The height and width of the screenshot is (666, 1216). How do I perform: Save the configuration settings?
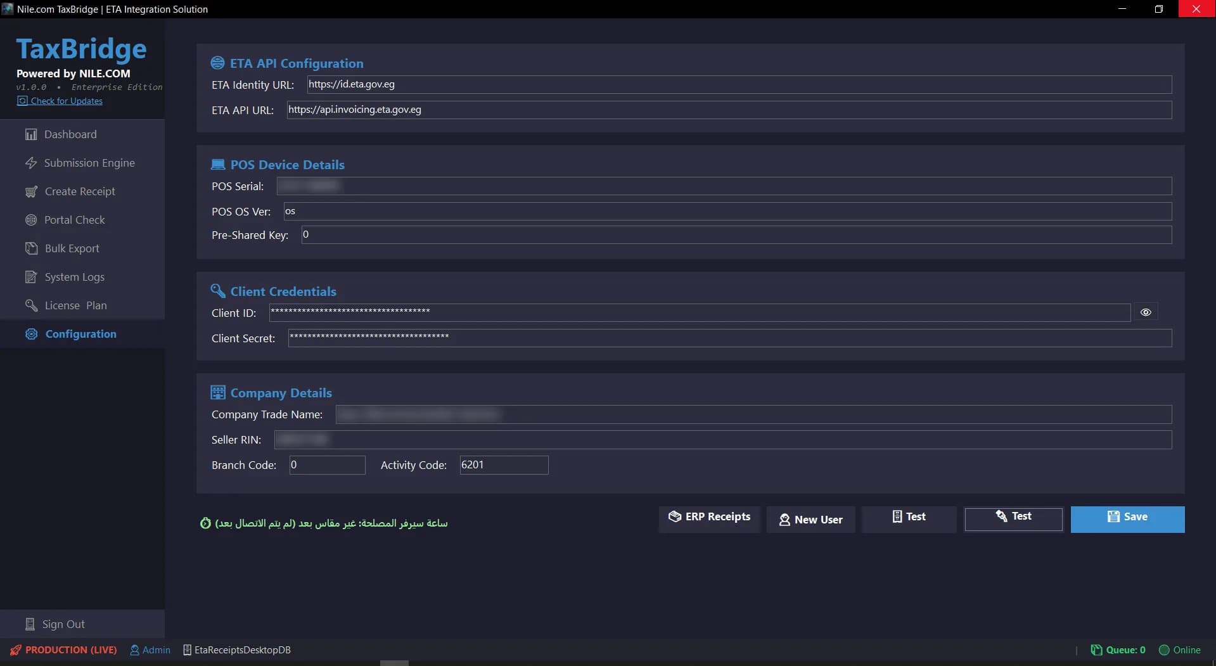pyautogui.click(x=1127, y=519)
